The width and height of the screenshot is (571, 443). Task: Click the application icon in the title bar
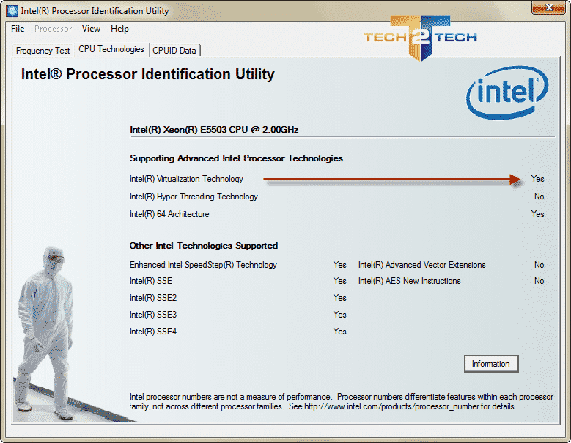coord(12,11)
